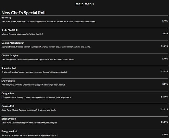Select the Sushi Chef Roll item
This screenshot has width=169, height=138.
(9, 30)
